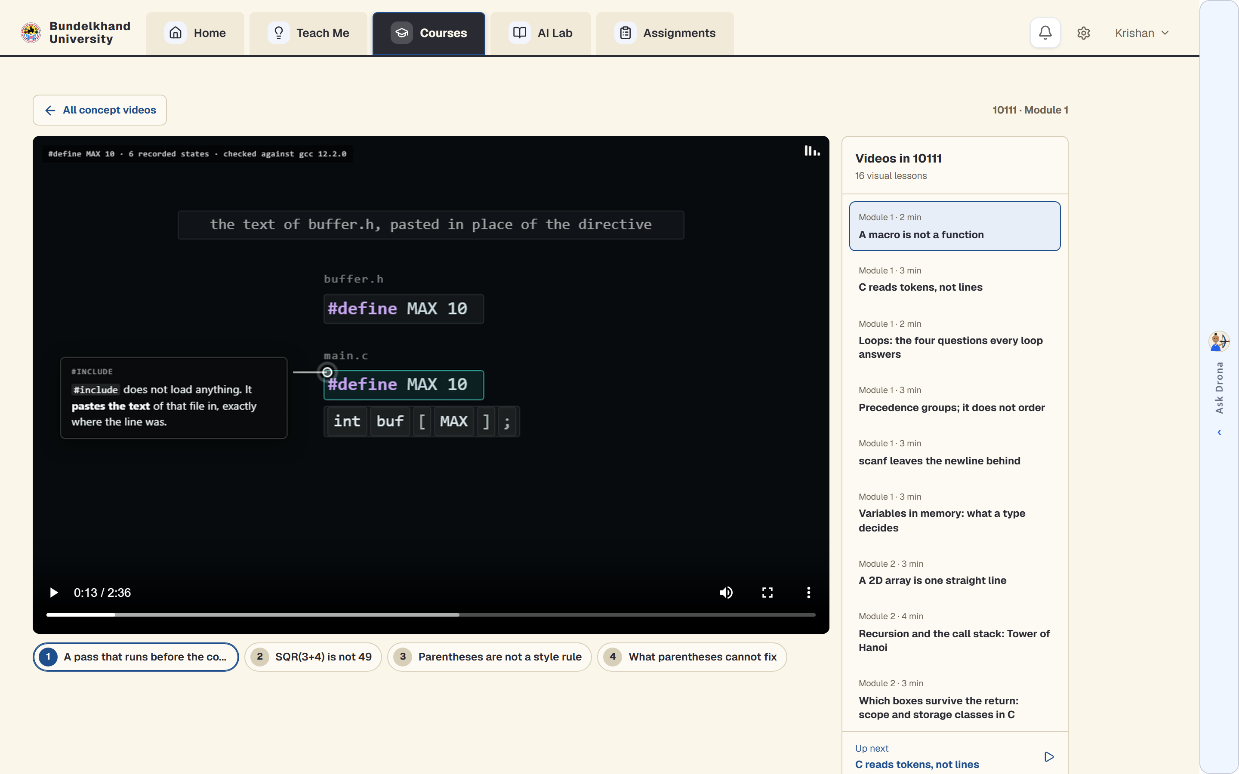The image size is (1239, 774).
Task: Jump to chapter SQR(3+4) is not 49
Action: click(313, 657)
